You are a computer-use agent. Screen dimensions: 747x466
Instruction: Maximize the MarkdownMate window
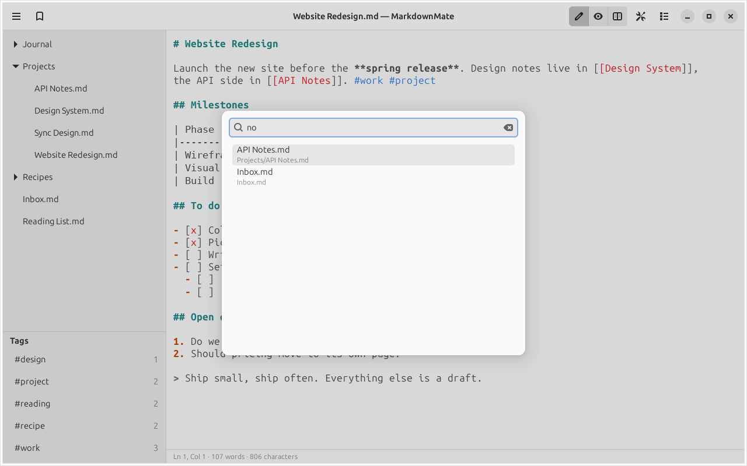[x=709, y=16]
